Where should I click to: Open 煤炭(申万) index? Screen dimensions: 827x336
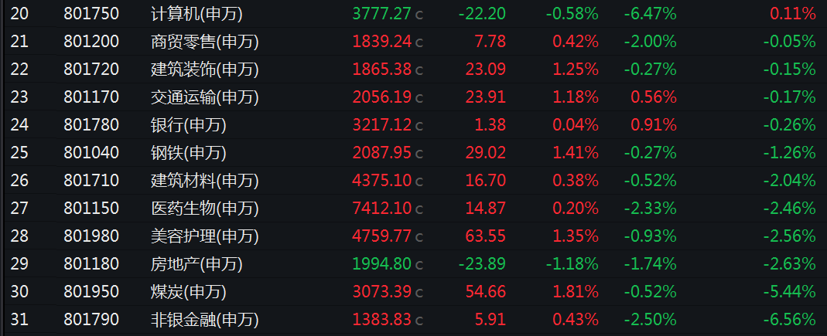[x=188, y=292]
